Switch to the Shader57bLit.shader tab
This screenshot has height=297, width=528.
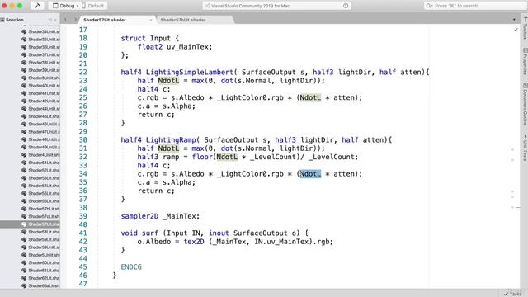pyautogui.click(x=183, y=20)
